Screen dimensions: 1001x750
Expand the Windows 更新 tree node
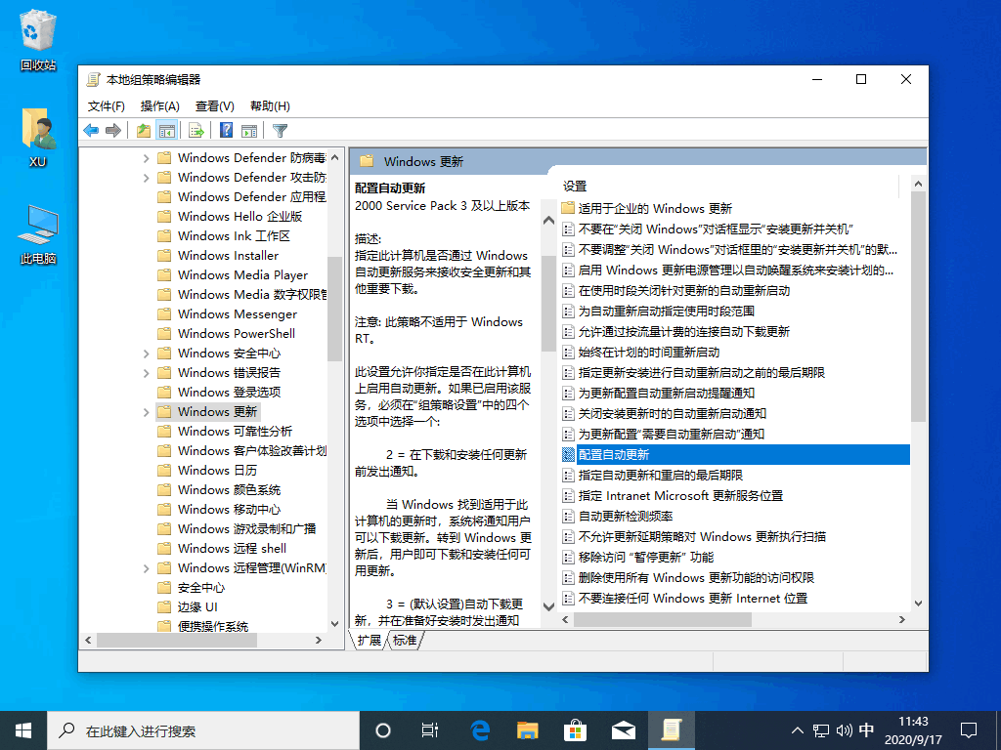[x=147, y=412]
